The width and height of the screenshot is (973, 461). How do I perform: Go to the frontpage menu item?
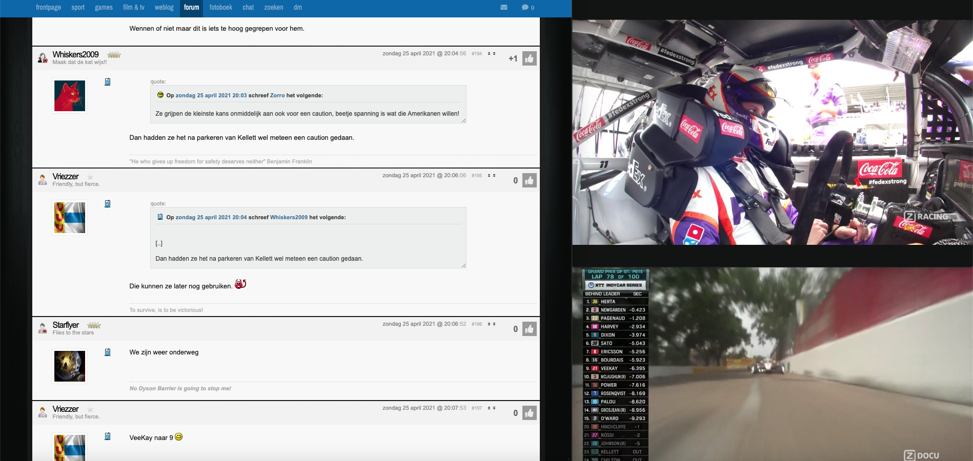pos(48,7)
